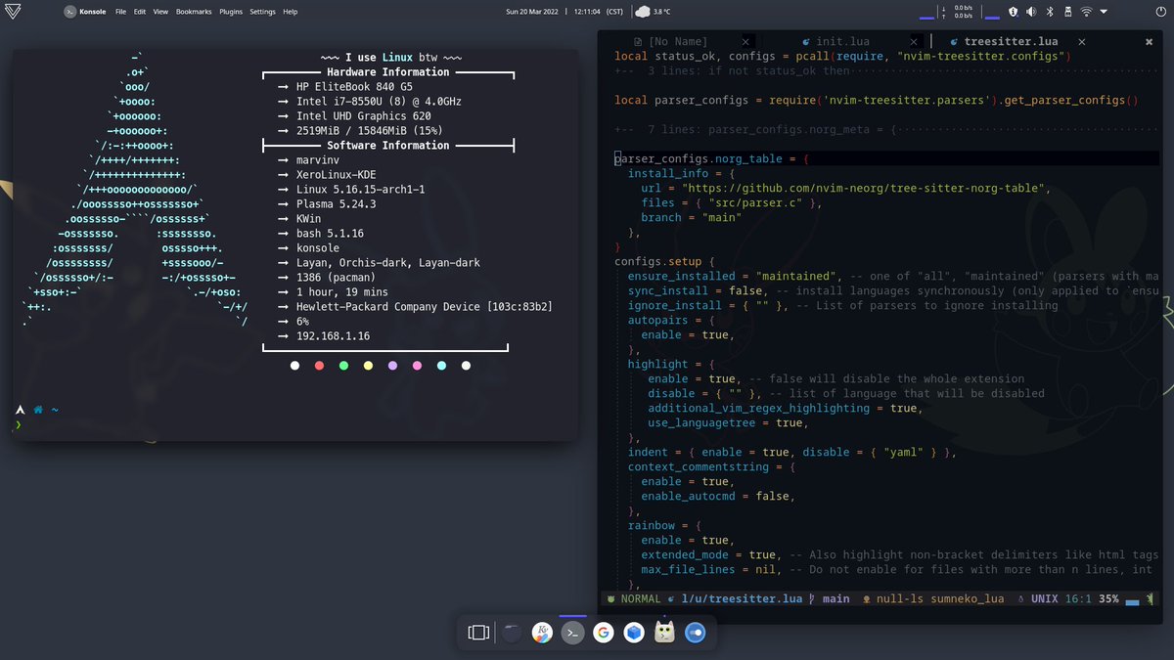Close the treesitter.lua buffer tab
The height and width of the screenshot is (660, 1174).
point(1081,42)
